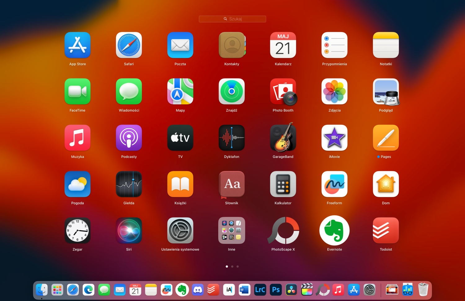Open Ustawienia systemowe in Launchpad
This screenshot has height=301, width=465.
coord(180,231)
